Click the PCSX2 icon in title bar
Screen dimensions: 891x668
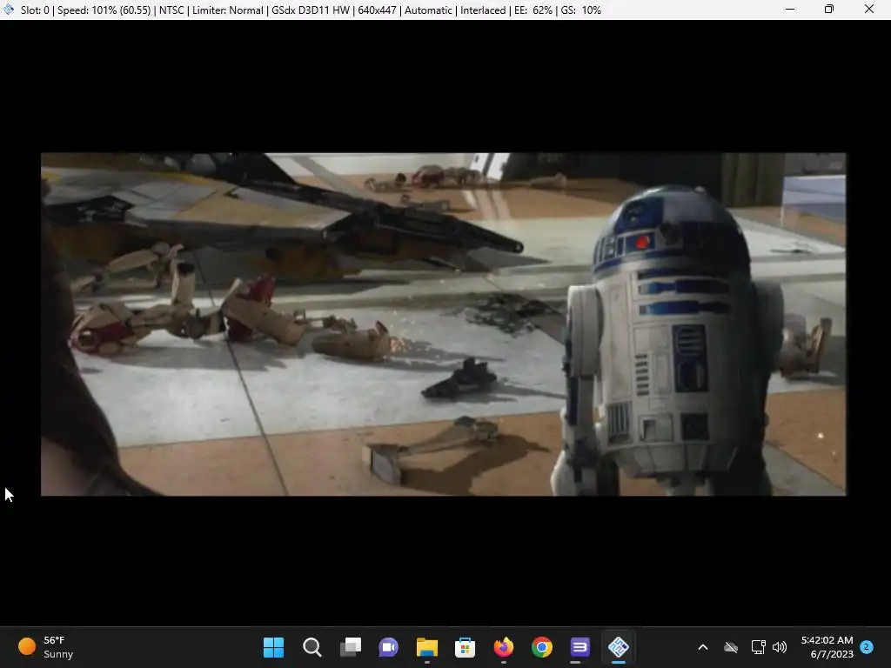[9, 10]
